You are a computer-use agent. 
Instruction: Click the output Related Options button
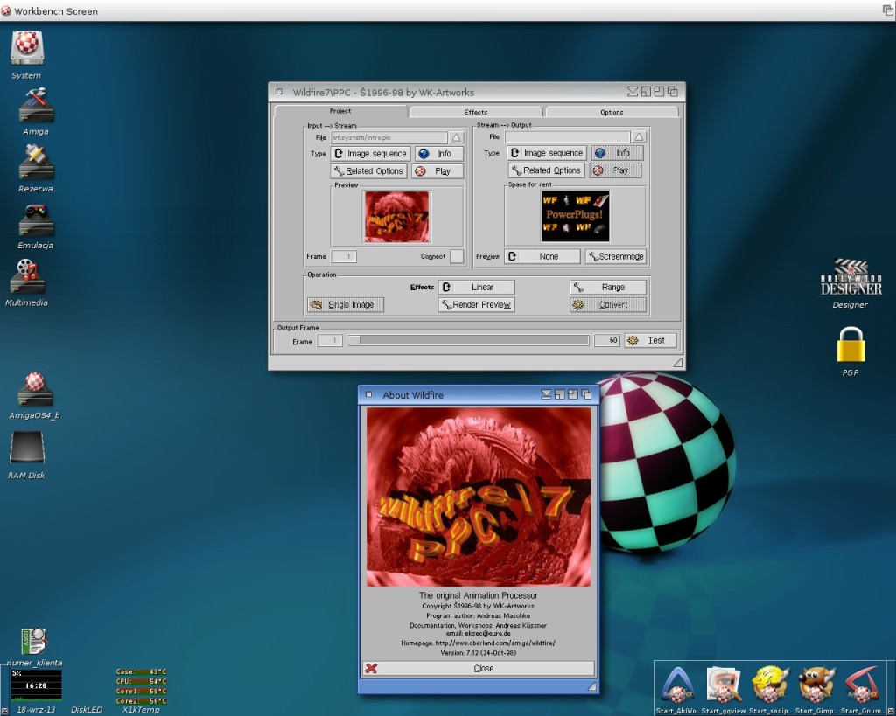[x=546, y=170]
